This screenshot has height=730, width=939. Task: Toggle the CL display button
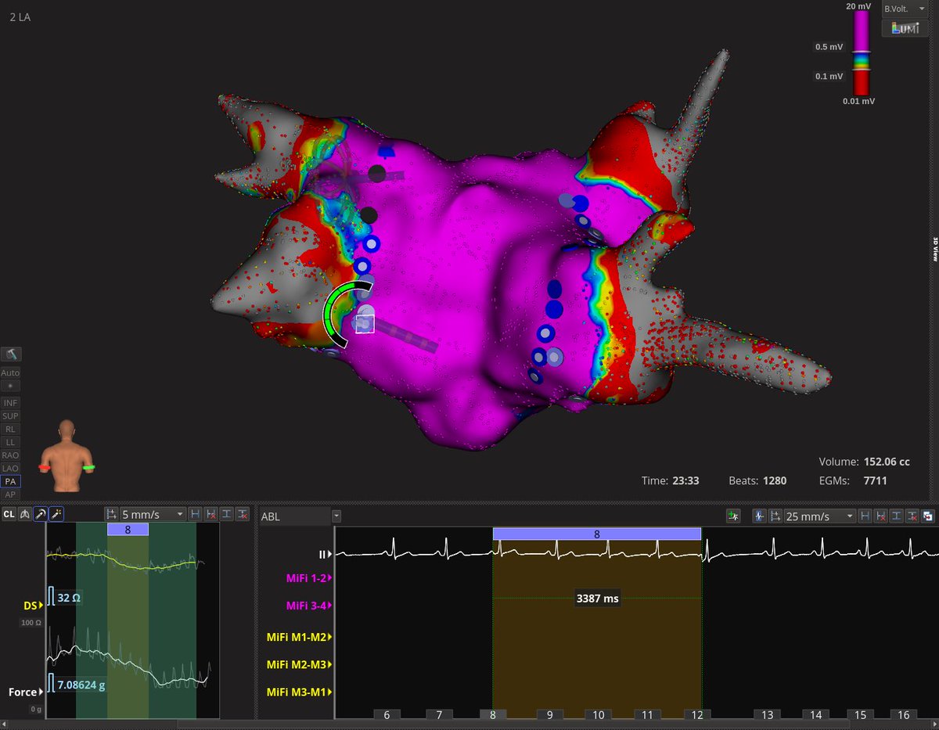9,514
